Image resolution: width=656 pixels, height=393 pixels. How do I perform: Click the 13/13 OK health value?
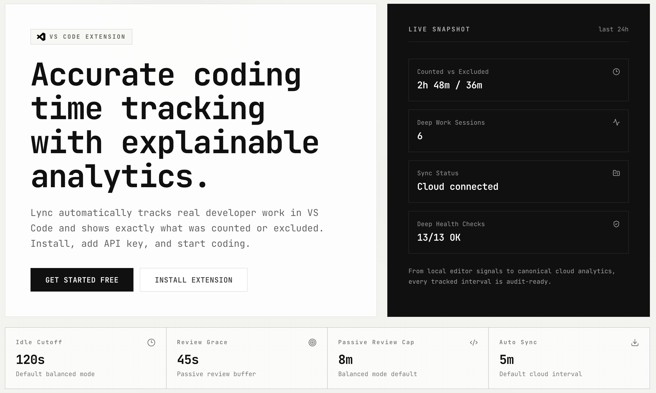439,237
